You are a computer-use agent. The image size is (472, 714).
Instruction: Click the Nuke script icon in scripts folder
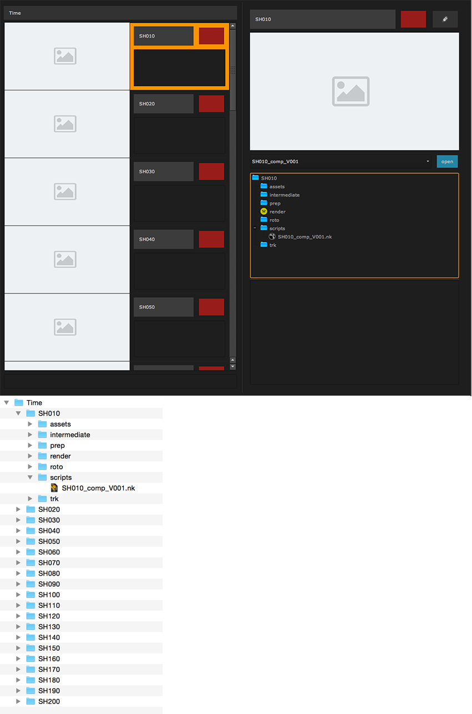272,237
